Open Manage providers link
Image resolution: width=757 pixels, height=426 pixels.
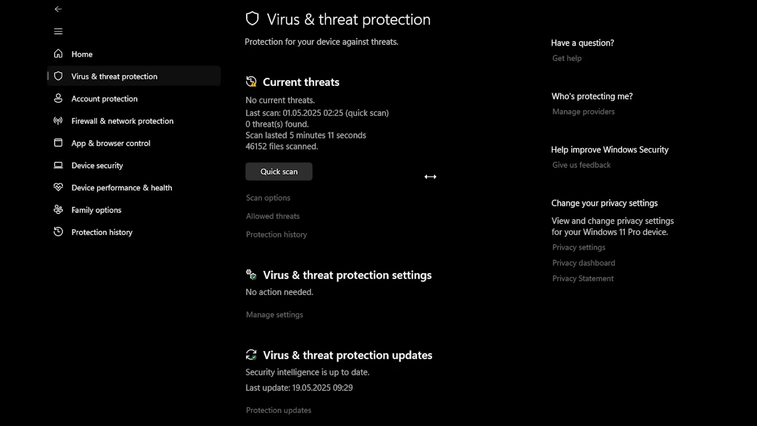[584, 112]
